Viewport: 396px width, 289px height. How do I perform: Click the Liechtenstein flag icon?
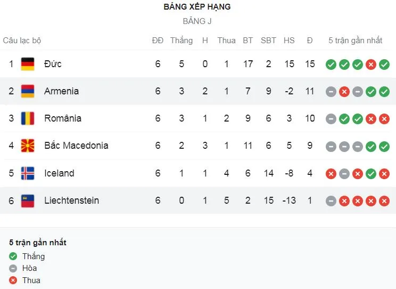[x=28, y=200]
